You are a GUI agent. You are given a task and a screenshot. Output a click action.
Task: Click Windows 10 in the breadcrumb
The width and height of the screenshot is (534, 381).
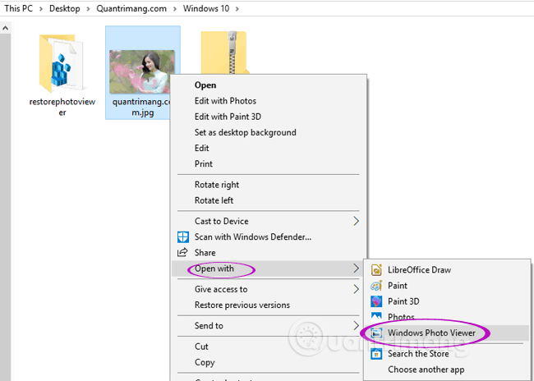coord(206,8)
